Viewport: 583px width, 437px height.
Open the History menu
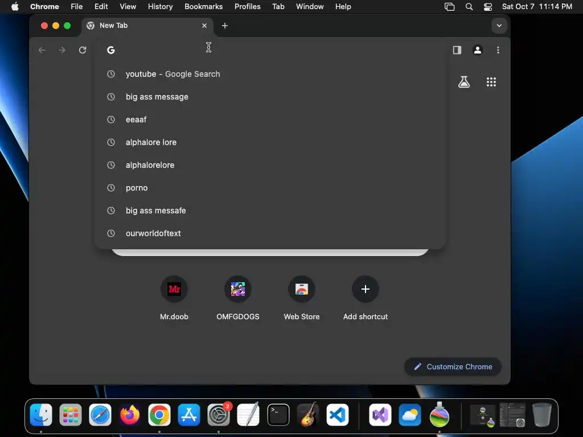(160, 7)
